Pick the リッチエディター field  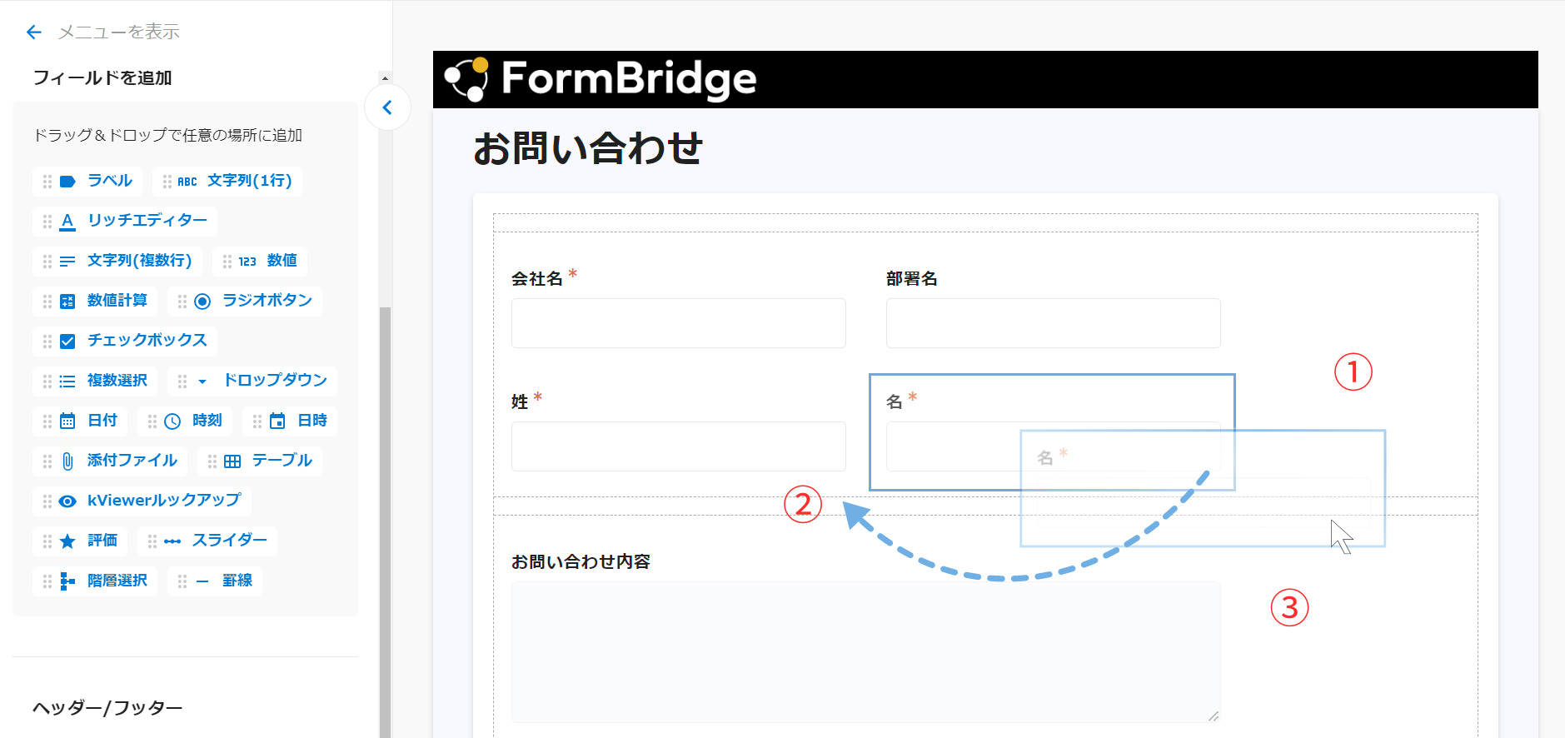[x=125, y=221]
